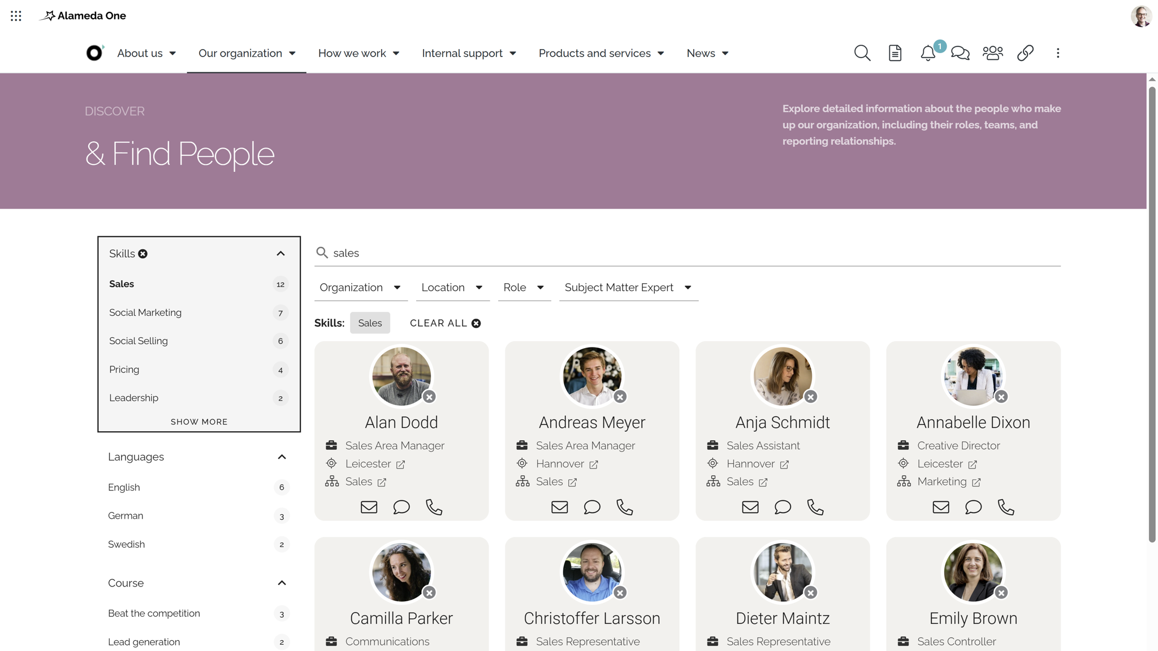Call Alan Dodd via phone icon
This screenshot has width=1158, height=651.
click(x=434, y=507)
